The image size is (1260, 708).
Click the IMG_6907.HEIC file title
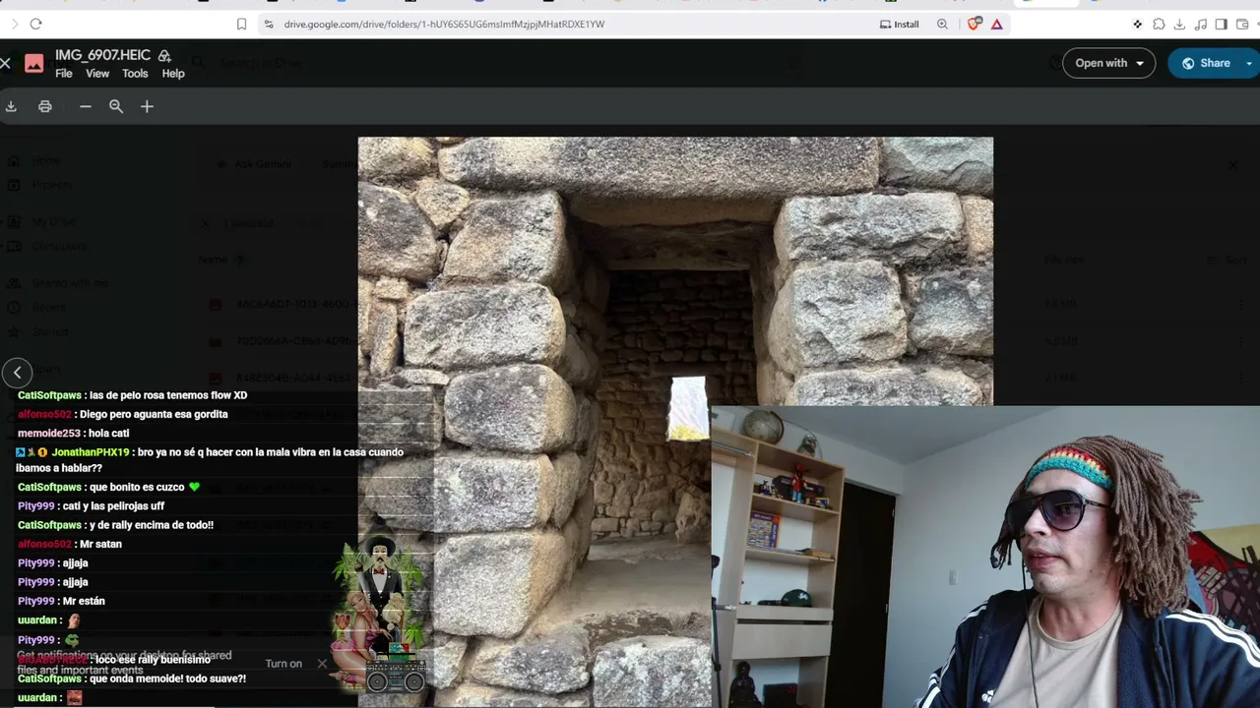point(102,55)
